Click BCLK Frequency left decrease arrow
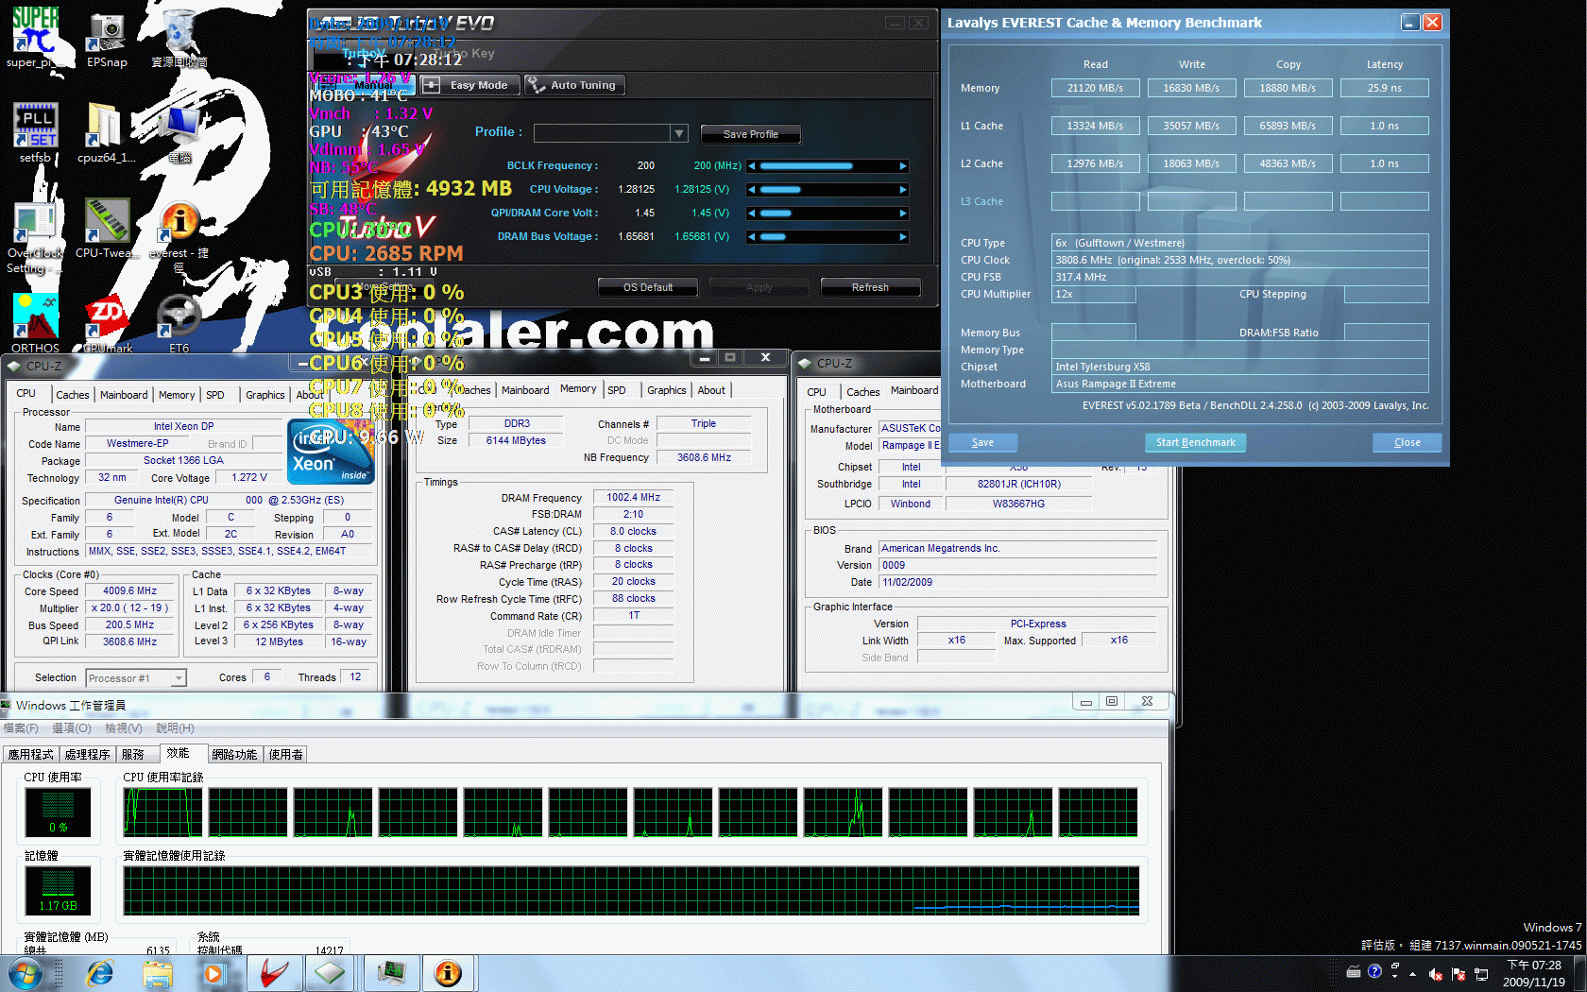The image size is (1587, 992). [x=752, y=166]
